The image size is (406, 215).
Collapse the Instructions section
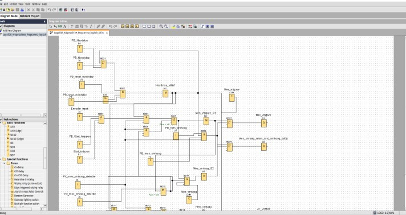tap(1, 119)
